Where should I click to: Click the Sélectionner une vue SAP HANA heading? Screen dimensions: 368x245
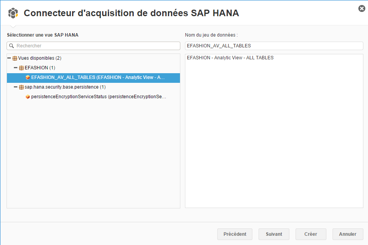[42, 35]
